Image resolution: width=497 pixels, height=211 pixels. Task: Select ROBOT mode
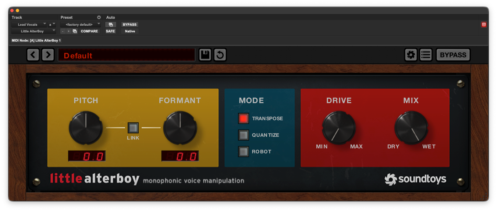[244, 152]
